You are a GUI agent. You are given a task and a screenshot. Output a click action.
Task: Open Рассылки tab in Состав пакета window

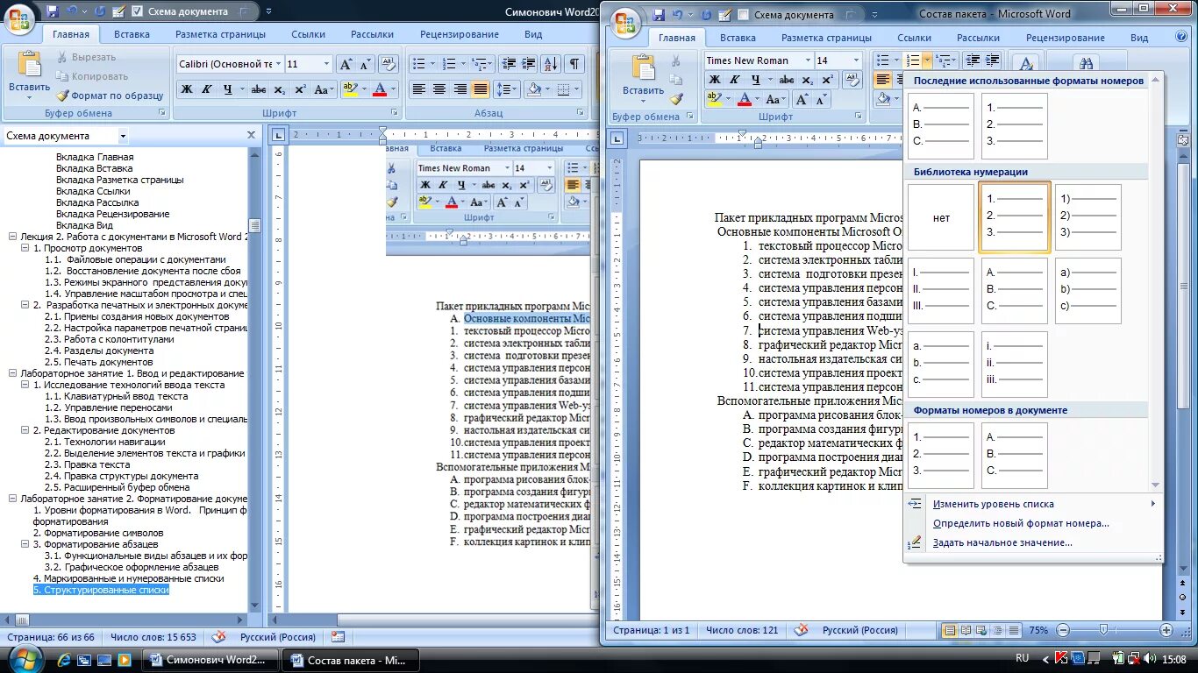click(x=979, y=38)
